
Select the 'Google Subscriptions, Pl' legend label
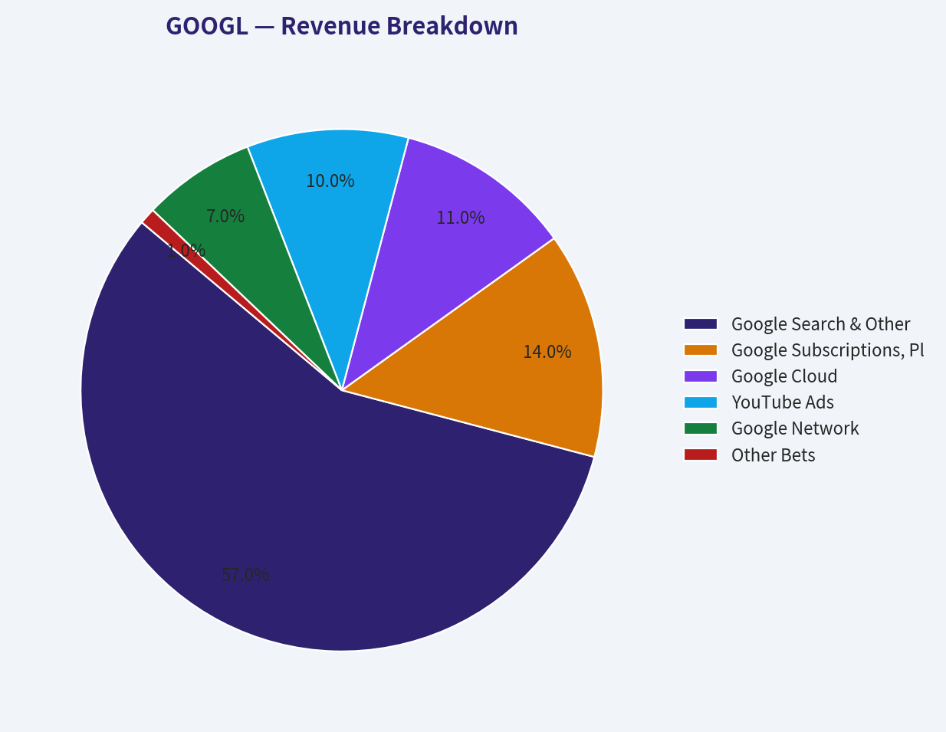tap(828, 350)
